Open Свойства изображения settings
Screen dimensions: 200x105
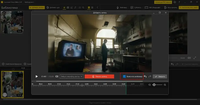(x=12, y=64)
